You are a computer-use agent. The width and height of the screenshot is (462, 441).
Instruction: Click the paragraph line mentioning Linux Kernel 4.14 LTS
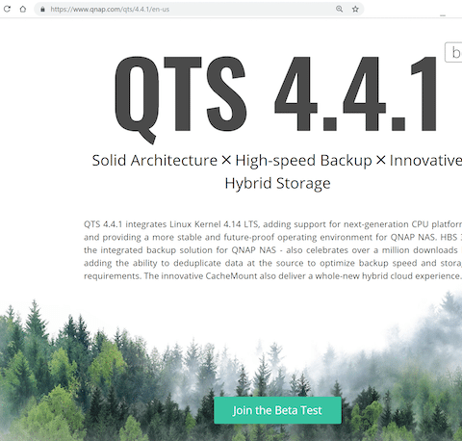point(272,224)
